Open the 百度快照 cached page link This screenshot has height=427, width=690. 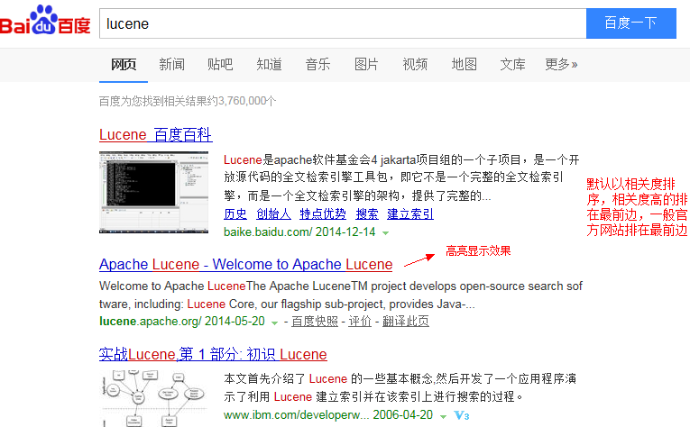coord(315,321)
